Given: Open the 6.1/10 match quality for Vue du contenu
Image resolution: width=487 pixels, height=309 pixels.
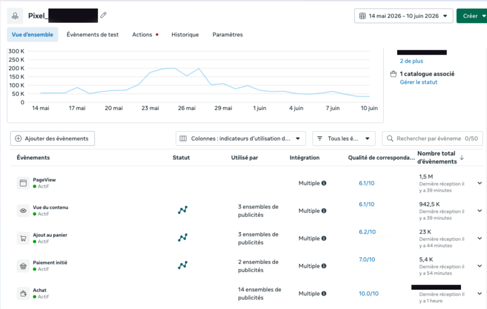Looking at the screenshot, I should (367, 204).
